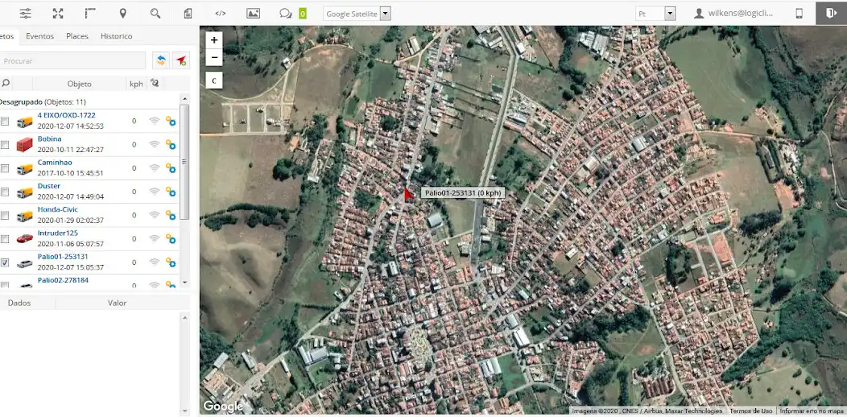Open the wilkens@logicli user account menu
847x417 pixels.
(x=733, y=14)
